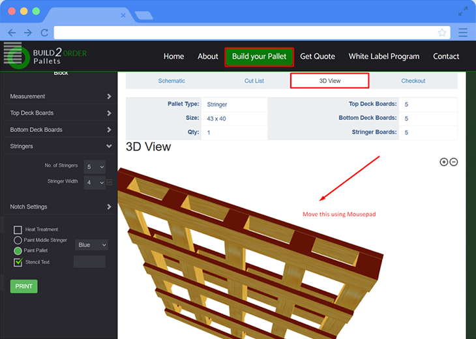Screen dimensions: 476x339
Task: Click the 3D View heading
Action: [149, 147]
